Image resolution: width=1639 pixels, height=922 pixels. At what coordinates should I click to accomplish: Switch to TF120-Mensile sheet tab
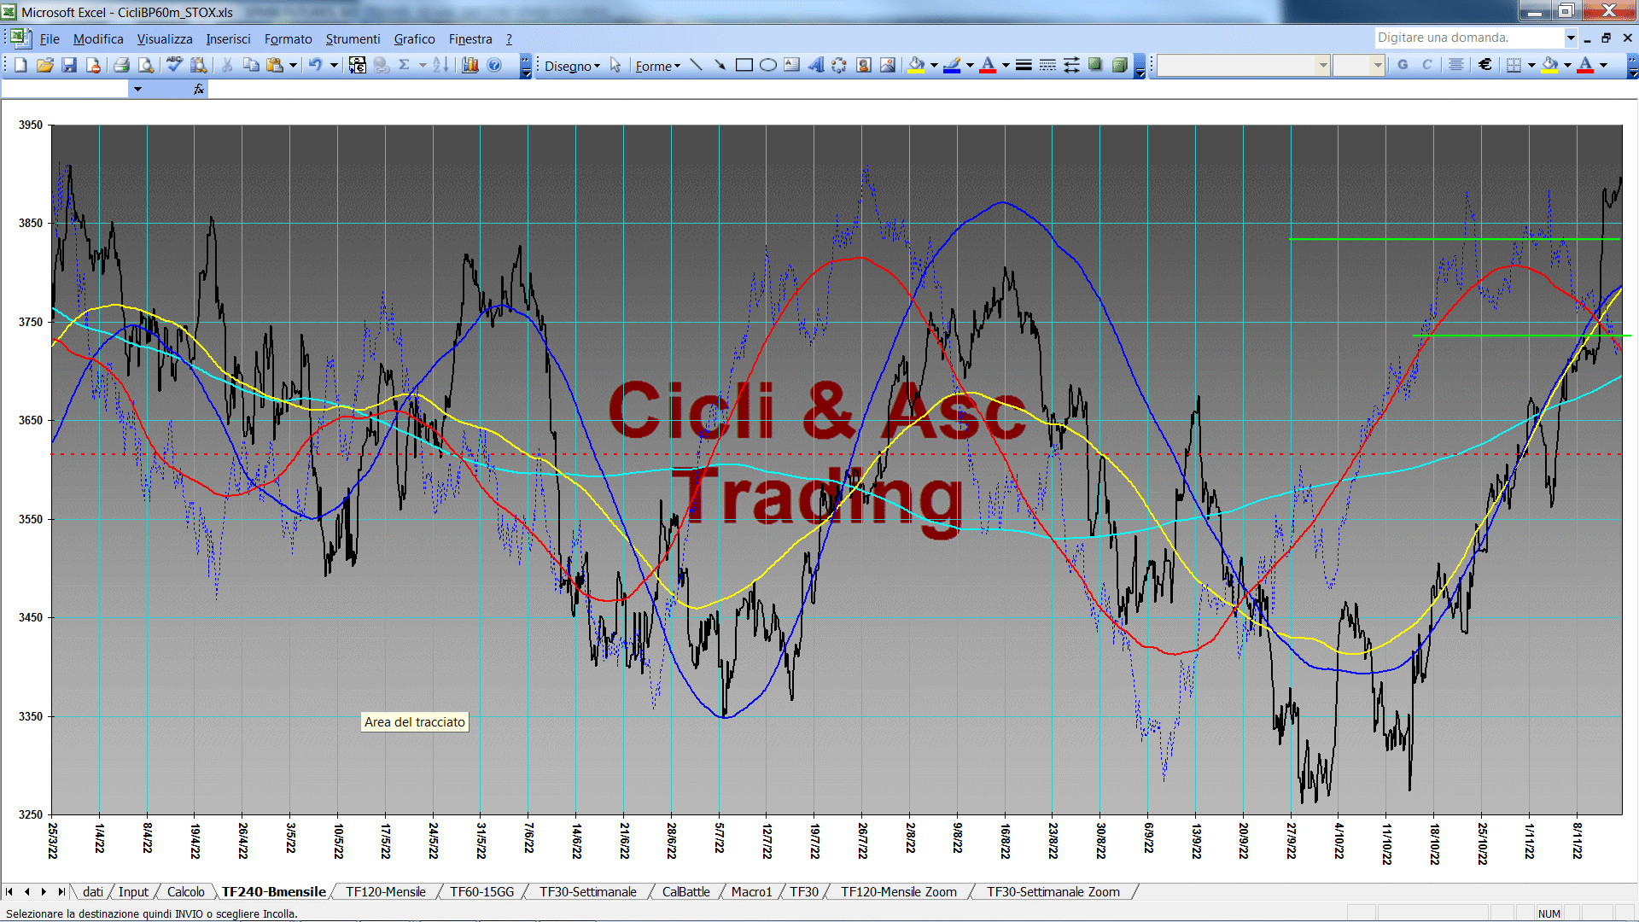point(385,891)
